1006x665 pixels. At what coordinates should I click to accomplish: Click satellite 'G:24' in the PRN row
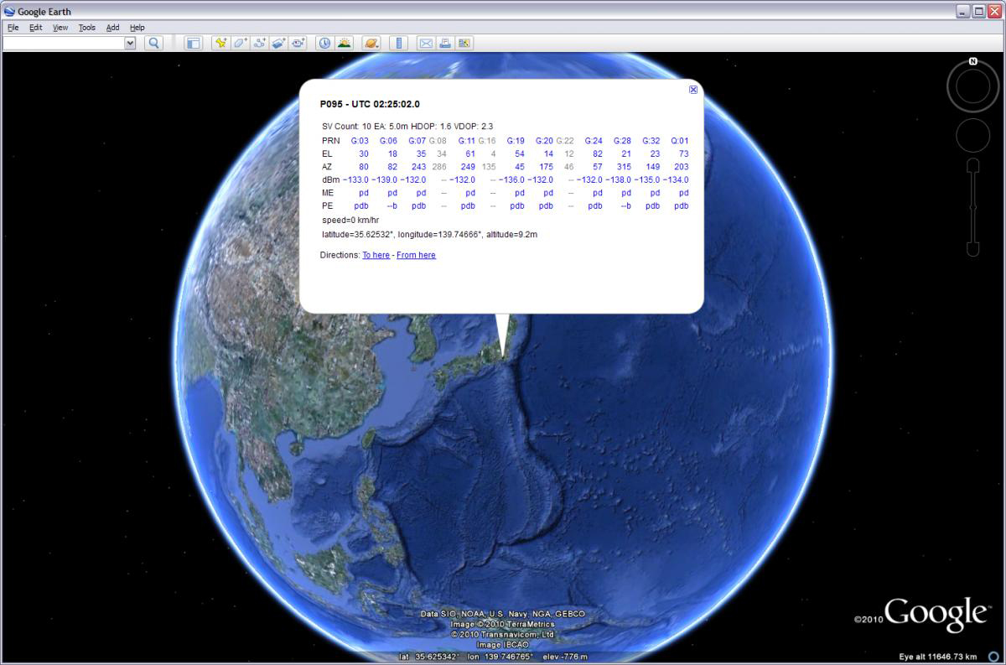[x=594, y=141]
